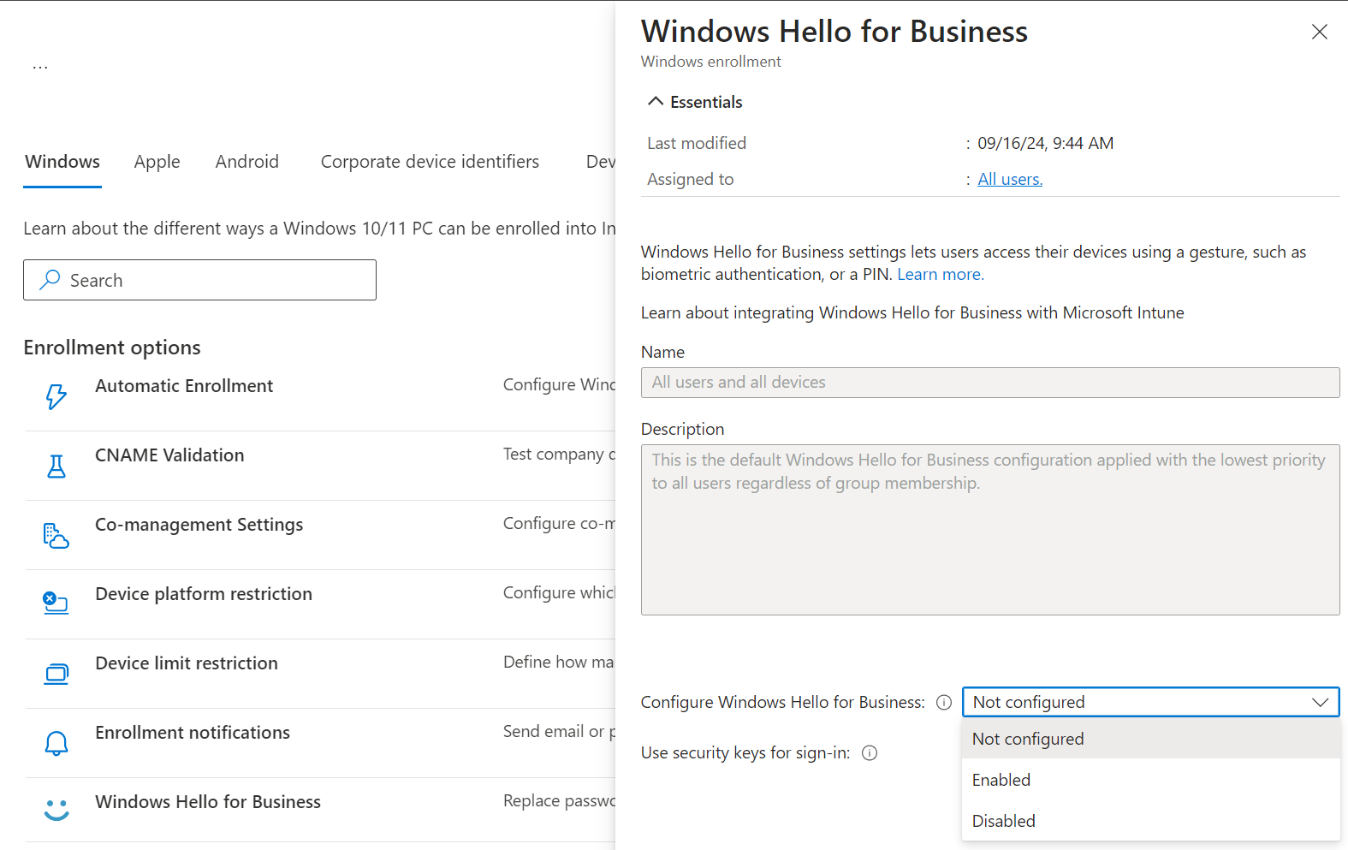The height and width of the screenshot is (850, 1348).
Task: Click the Enrollment notifications bell icon
Action: [x=56, y=743]
